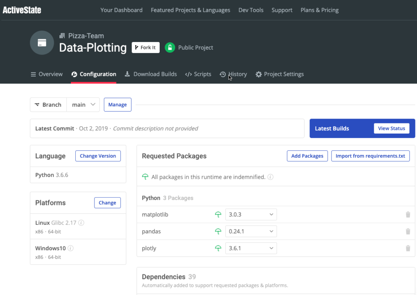Click the green Public Project lock icon

(x=169, y=47)
